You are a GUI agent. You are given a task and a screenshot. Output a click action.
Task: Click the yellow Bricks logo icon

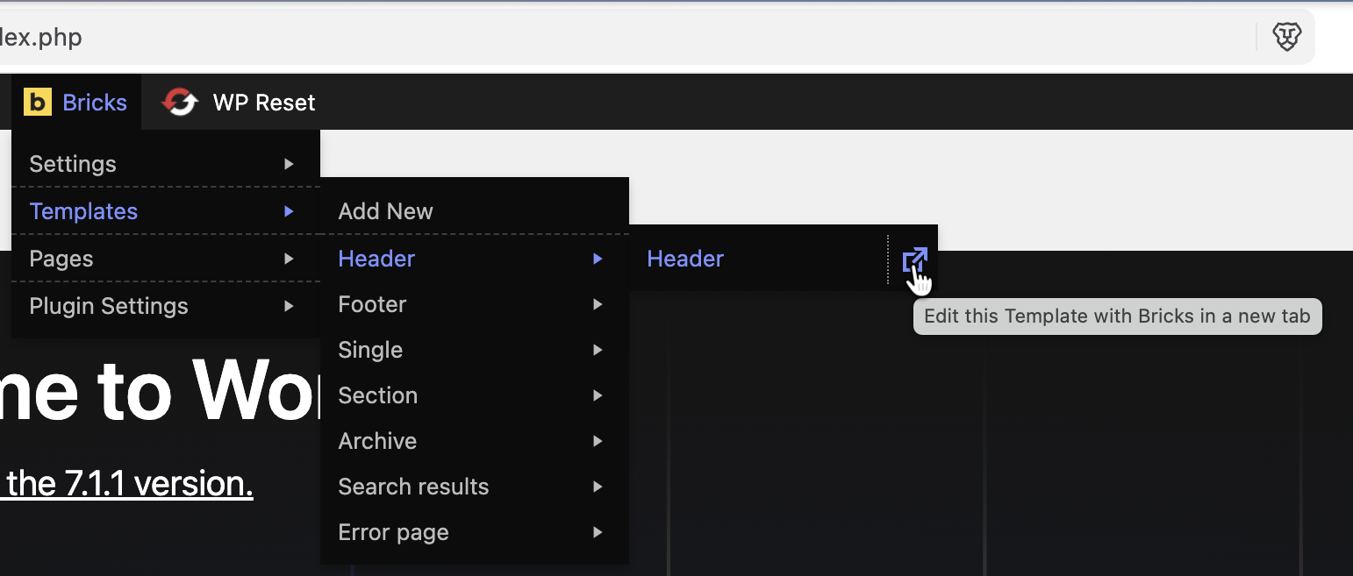[38, 103]
